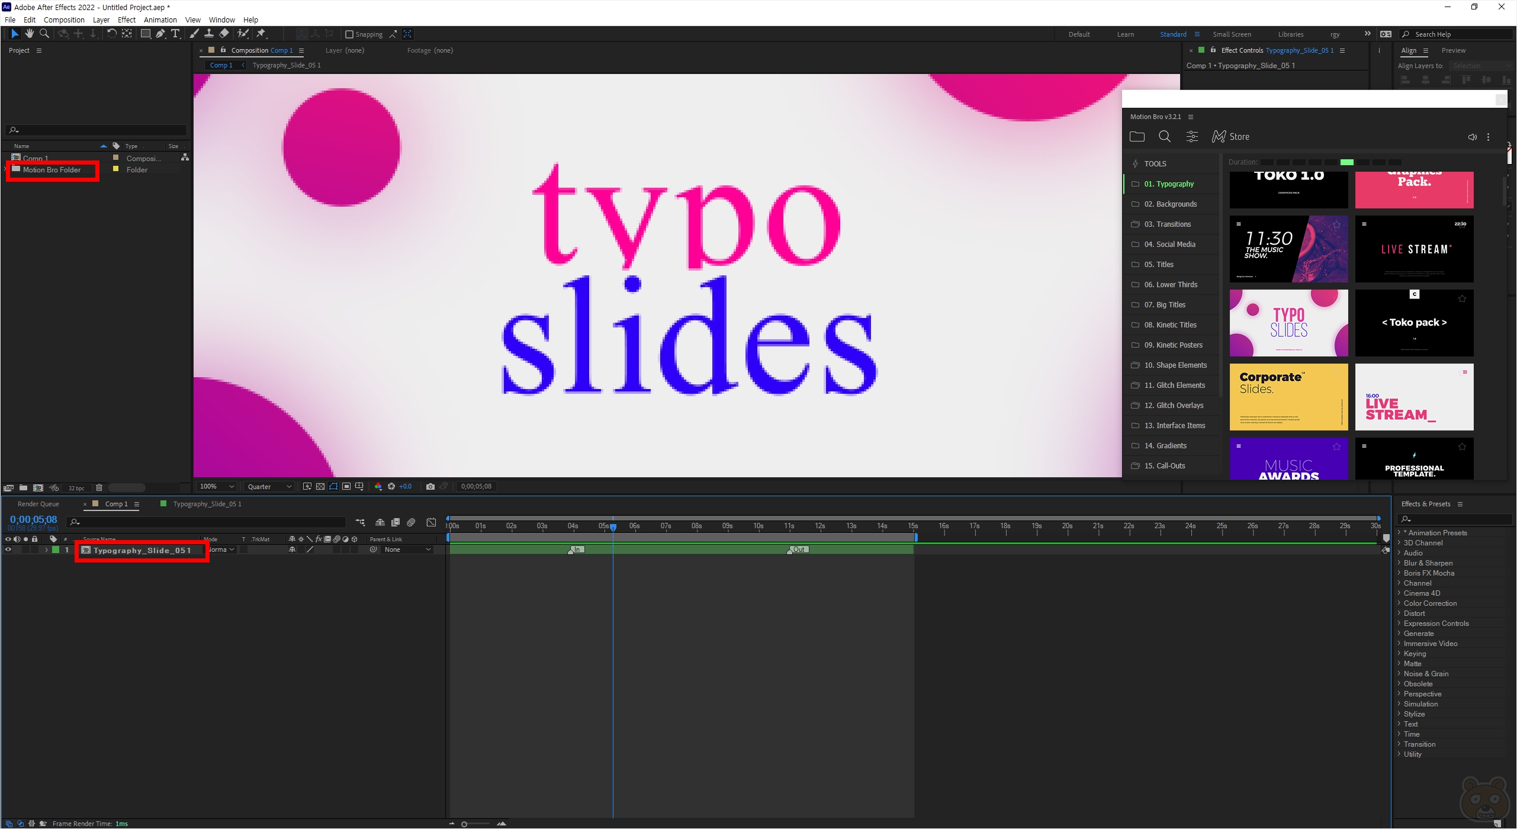Open Motion Bro search icon

pyautogui.click(x=1165, y=137)
